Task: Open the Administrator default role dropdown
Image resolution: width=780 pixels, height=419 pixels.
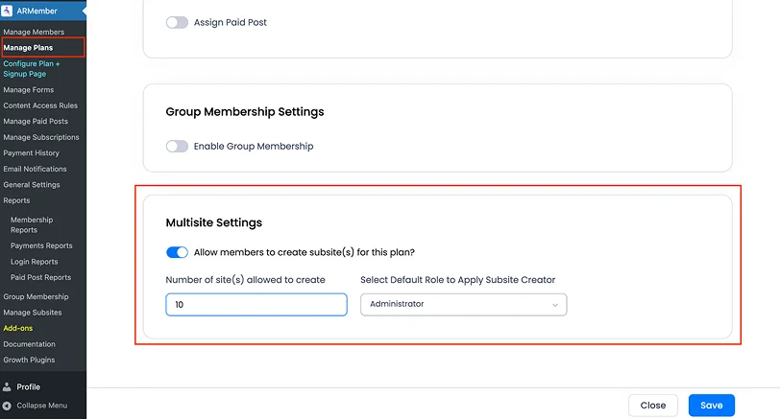Action: pyautogui.click(x=464, y=304)
